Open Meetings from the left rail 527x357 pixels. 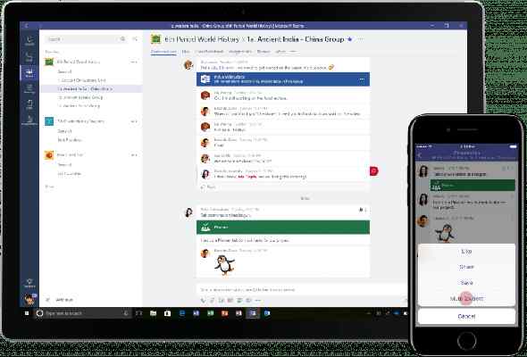(x=29, y=89)
